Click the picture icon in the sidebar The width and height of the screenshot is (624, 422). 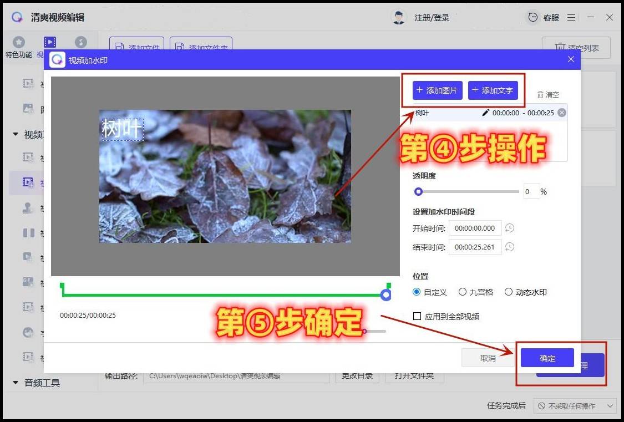click(28, 108)
